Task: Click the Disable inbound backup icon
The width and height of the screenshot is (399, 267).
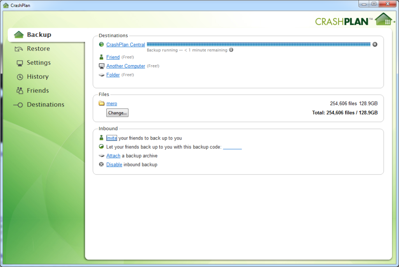Action: tap(101, 164)
